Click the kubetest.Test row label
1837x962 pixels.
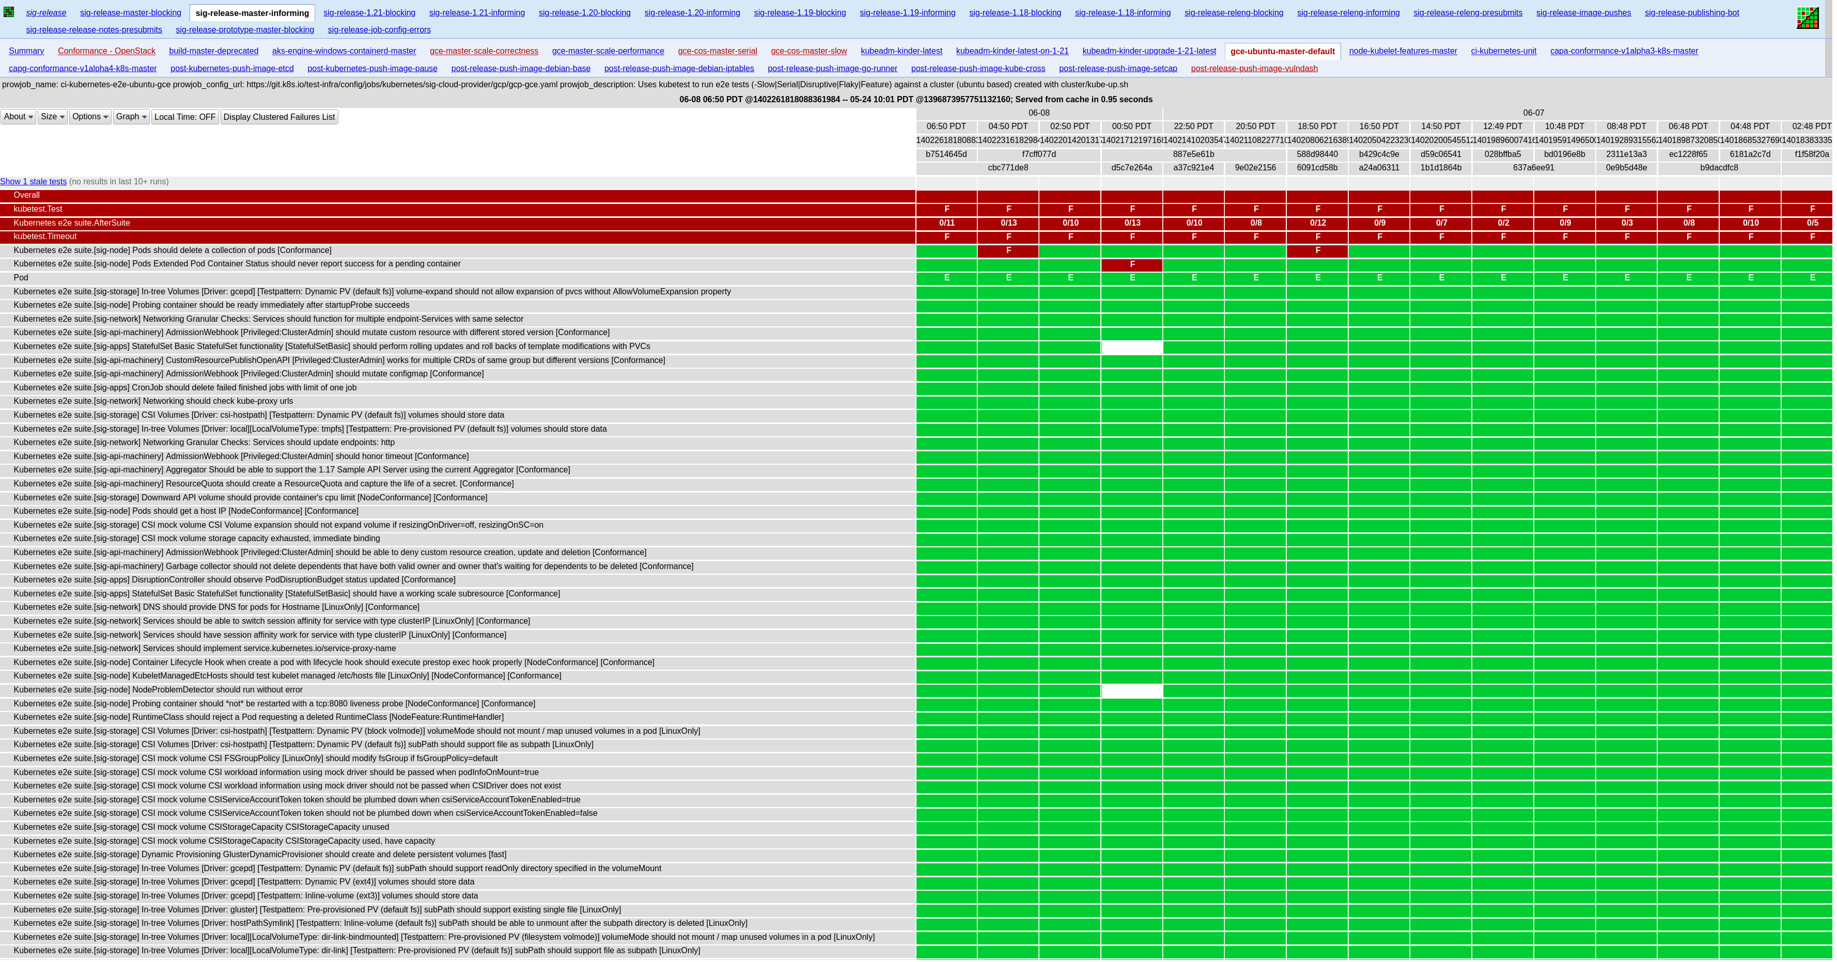[x=458, y=209]
